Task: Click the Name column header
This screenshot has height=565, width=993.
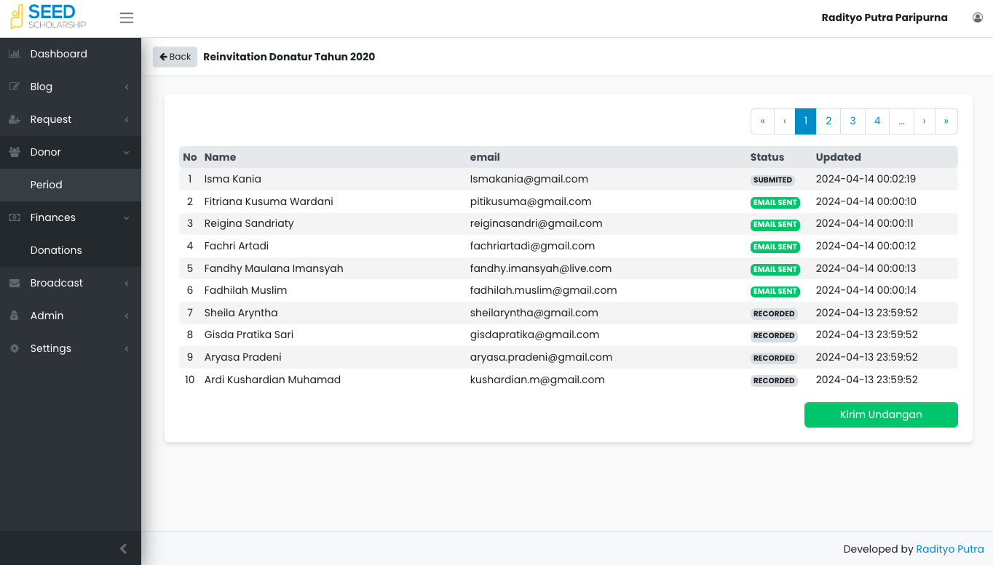Action: (x=220, y=157)
